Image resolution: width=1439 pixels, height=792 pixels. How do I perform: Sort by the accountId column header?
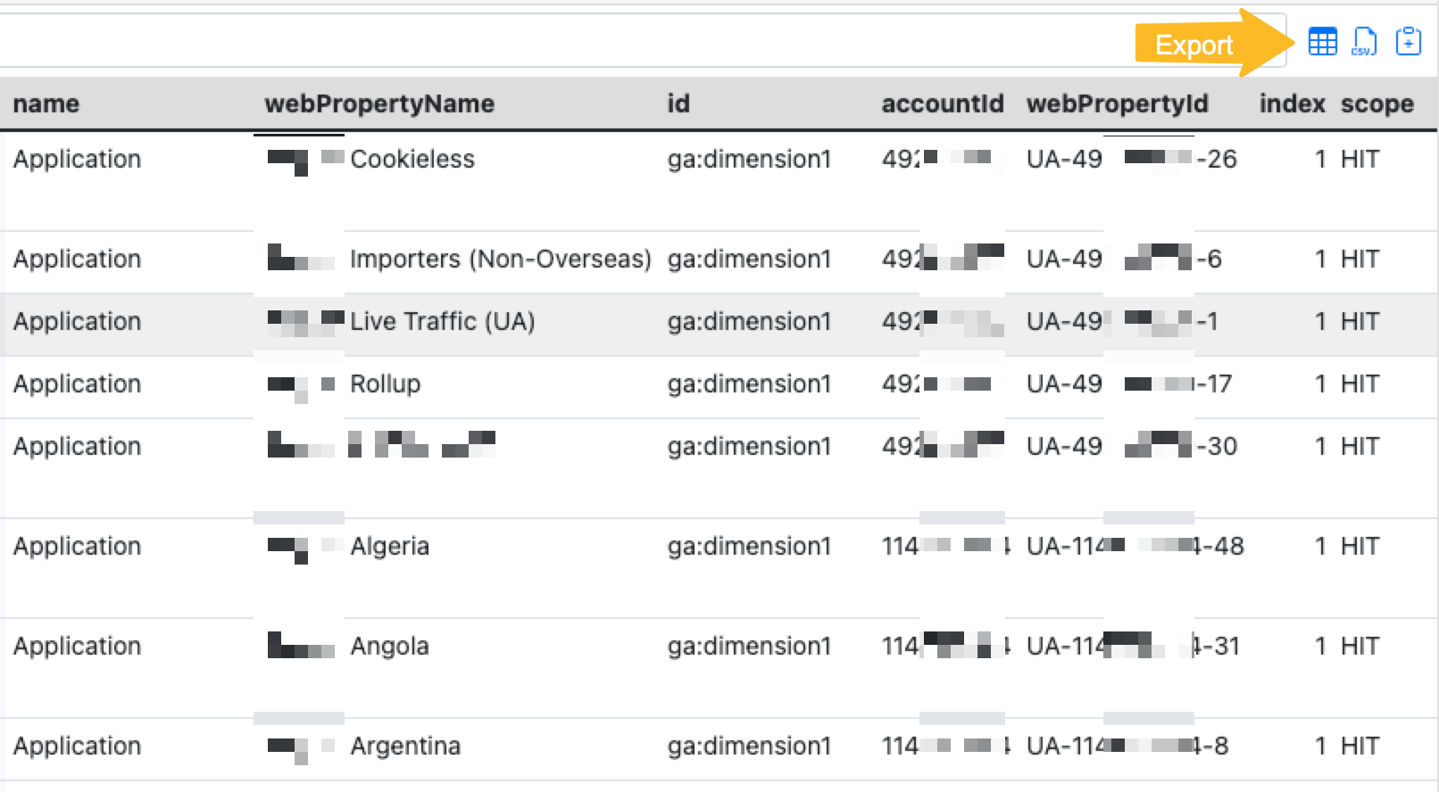pyautogui.click(x=943, y=103)
